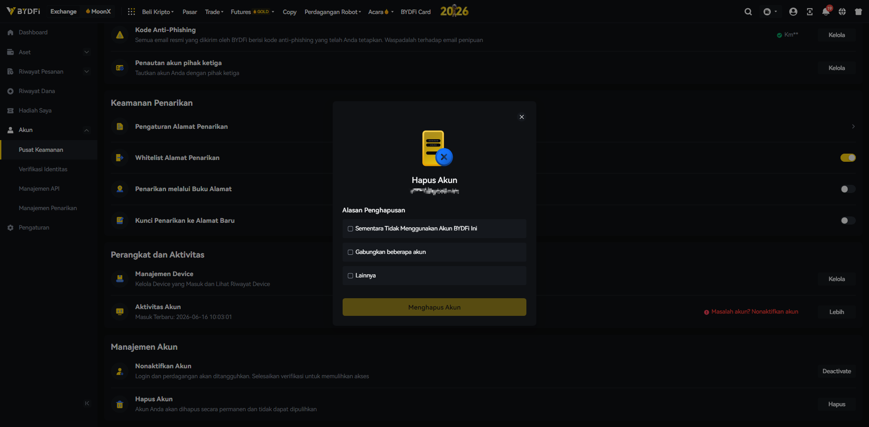Select Pusat Keamanan sidebar item
This screenshot has height=427, width=869.
48,150
